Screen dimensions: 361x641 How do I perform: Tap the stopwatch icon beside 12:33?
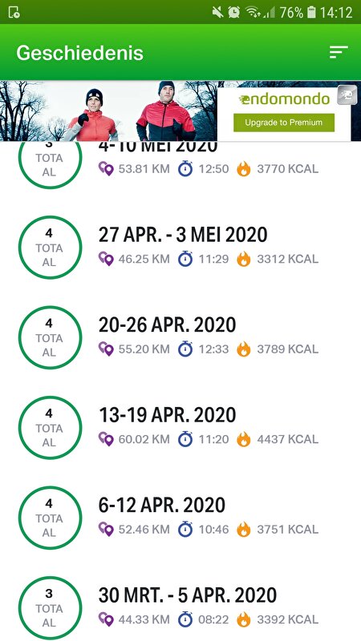(x=185, y=349)
